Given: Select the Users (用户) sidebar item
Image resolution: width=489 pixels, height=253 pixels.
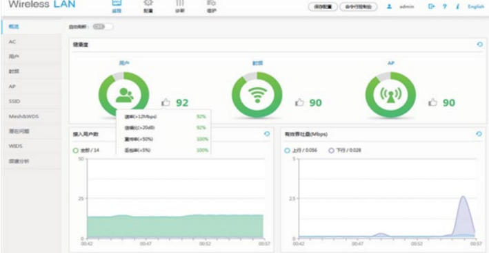Looking at the screenshot, I should point(31,56).
